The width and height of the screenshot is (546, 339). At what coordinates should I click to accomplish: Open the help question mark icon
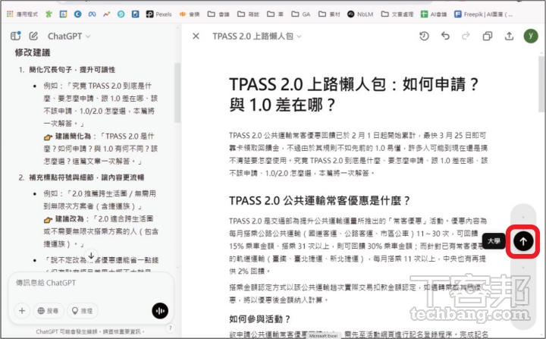click(x=171, y=328)
